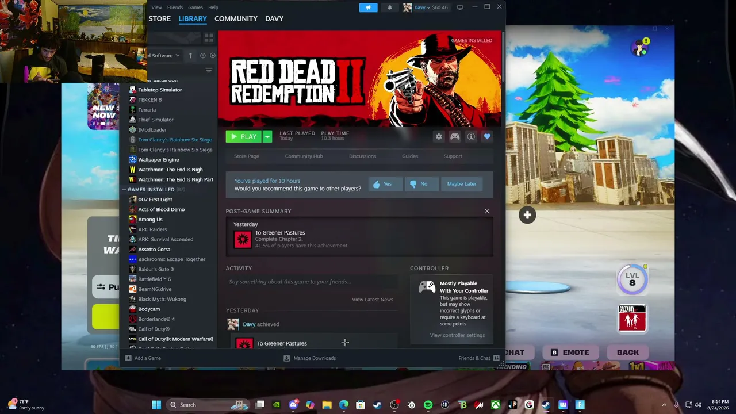The image size is (736, 414).
Task: Open the Discussions link
Action: pos(362,156)
